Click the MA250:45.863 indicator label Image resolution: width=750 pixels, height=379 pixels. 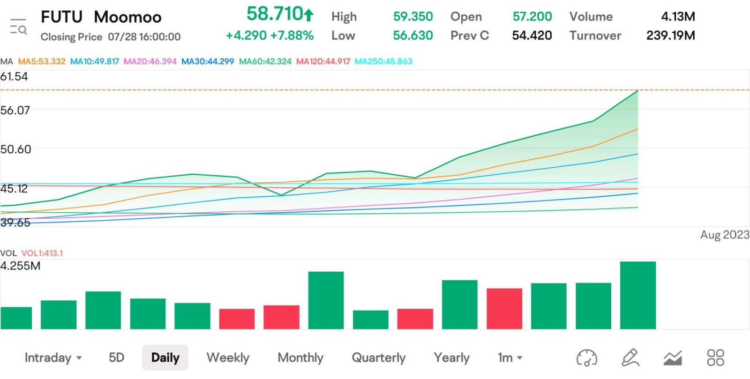(x=383, y=61)
